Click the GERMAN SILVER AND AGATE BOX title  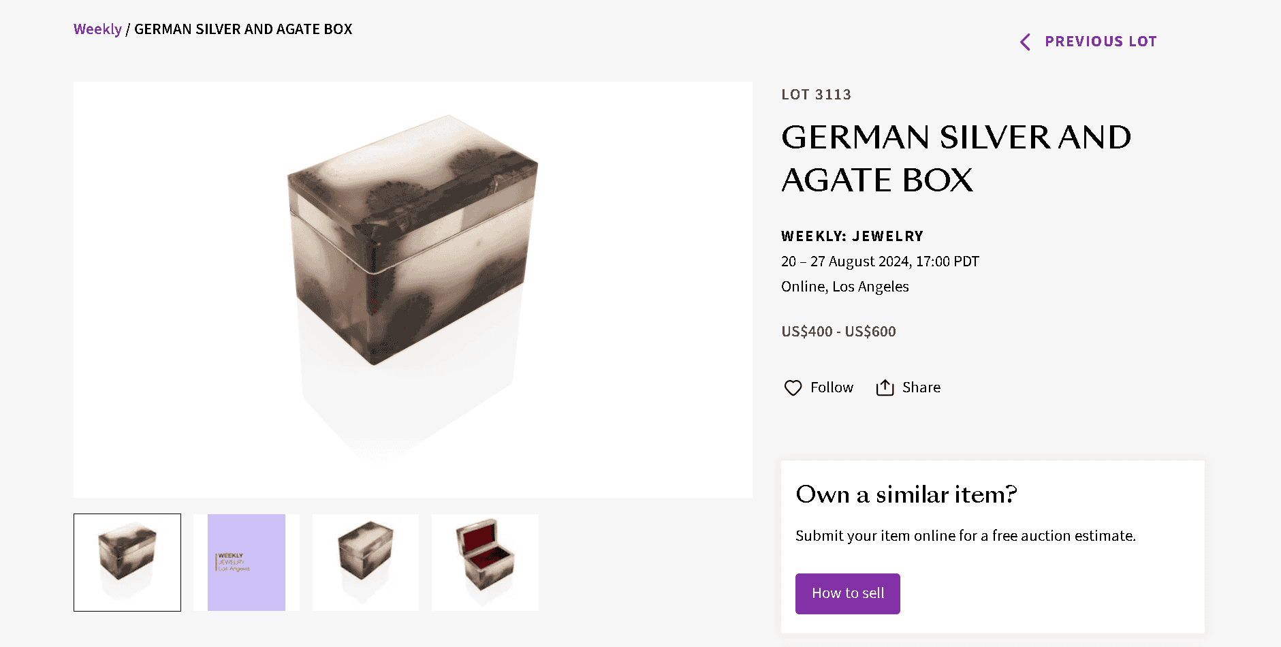tap(953, 158)
